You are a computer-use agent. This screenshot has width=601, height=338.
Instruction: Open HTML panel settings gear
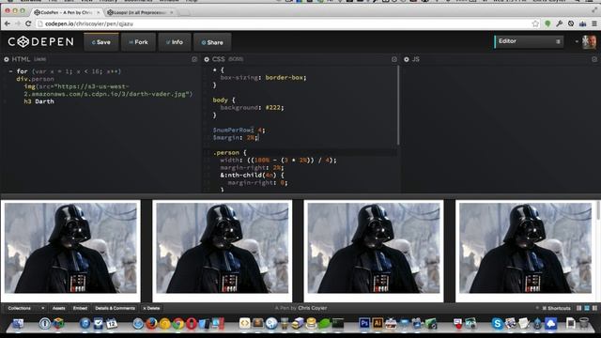pos(7,59)
